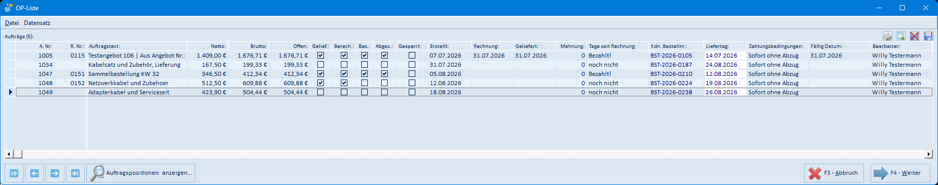This screenshot has width=938, height=185.
Task: Toggle Abges. checkbox for order 1047
Action: pos(384,74)
